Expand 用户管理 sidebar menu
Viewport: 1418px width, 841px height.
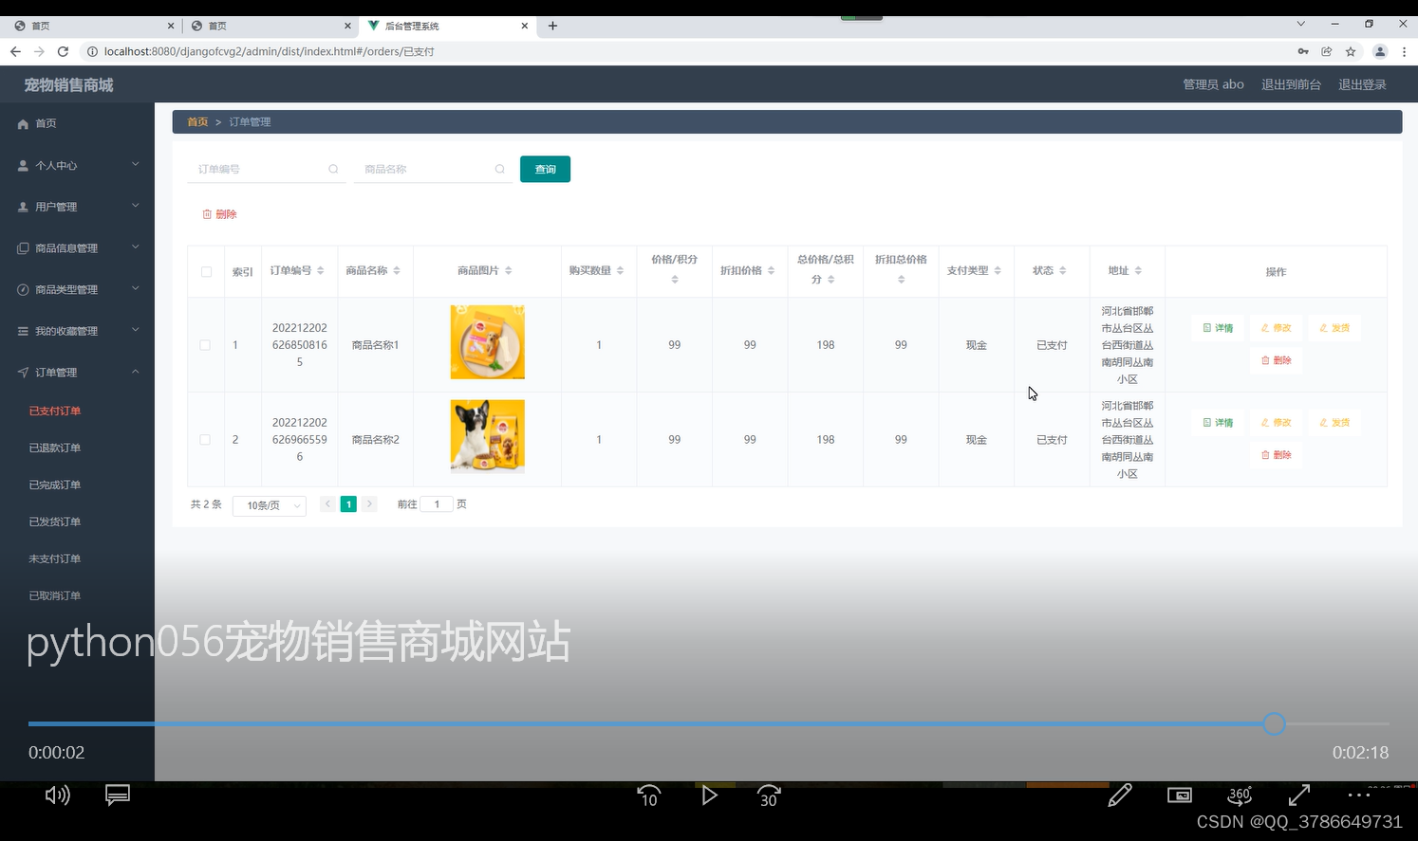(x=77, y=207)
